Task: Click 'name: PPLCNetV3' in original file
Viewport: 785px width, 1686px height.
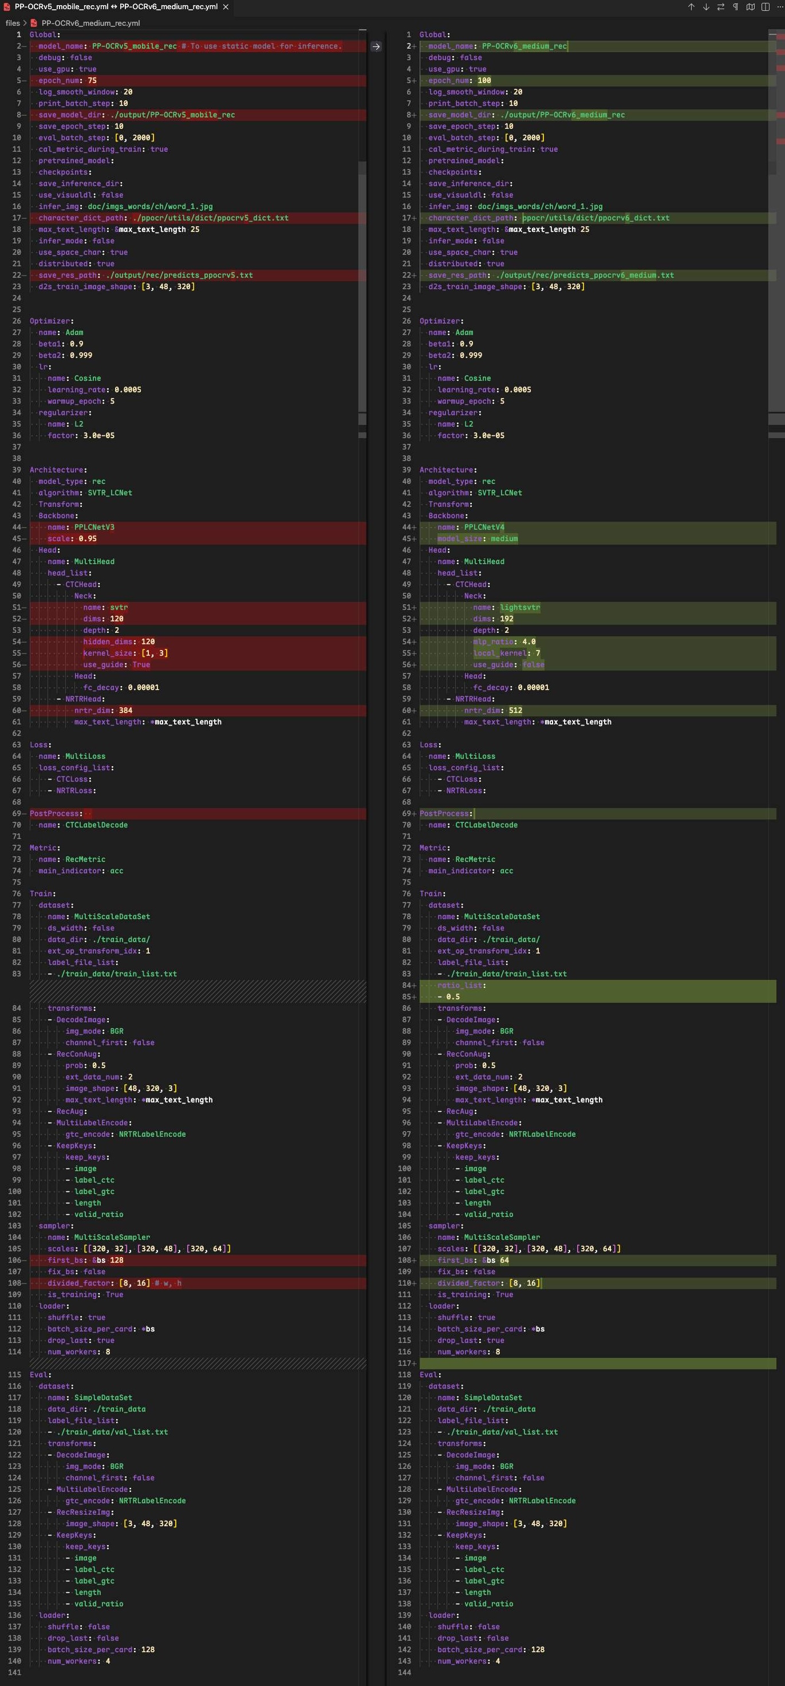Action: (198, 527)
